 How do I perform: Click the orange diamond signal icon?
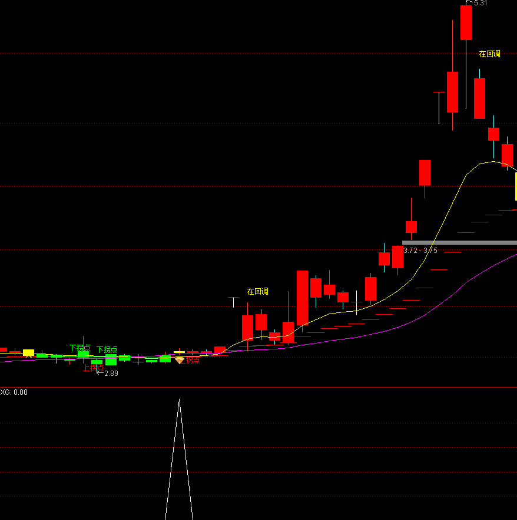click(180, 360)
